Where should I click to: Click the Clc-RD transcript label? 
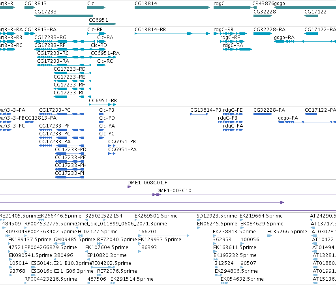point(99,45)
